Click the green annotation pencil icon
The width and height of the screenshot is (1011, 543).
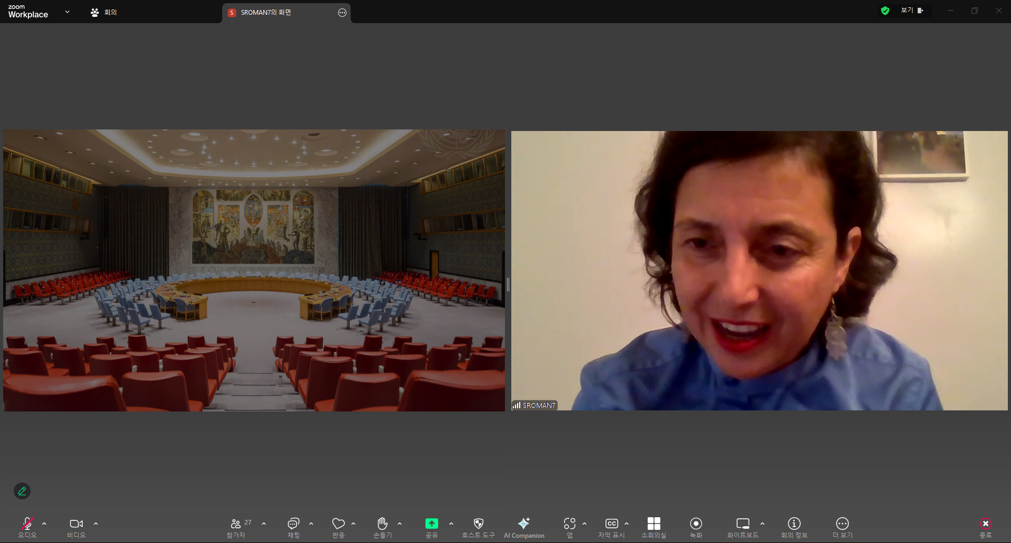(22, 491)
